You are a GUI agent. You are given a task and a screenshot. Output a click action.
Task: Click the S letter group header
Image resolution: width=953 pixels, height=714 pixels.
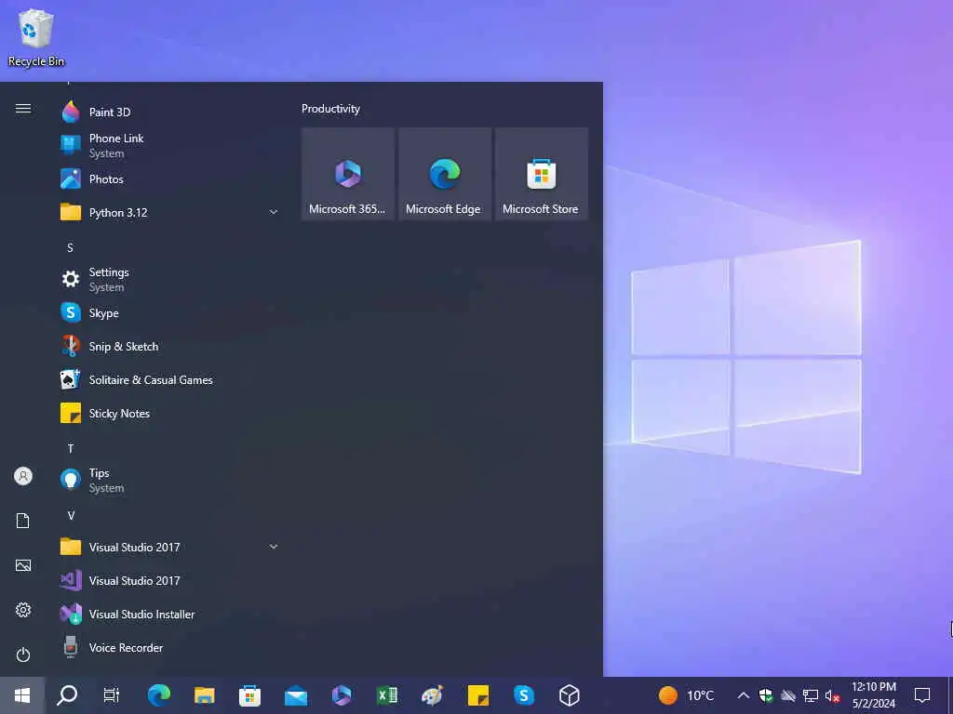pyautogui.click(x=70, y=247)
